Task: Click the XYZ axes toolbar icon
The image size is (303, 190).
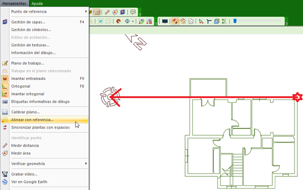Action: tap(201, 21)
